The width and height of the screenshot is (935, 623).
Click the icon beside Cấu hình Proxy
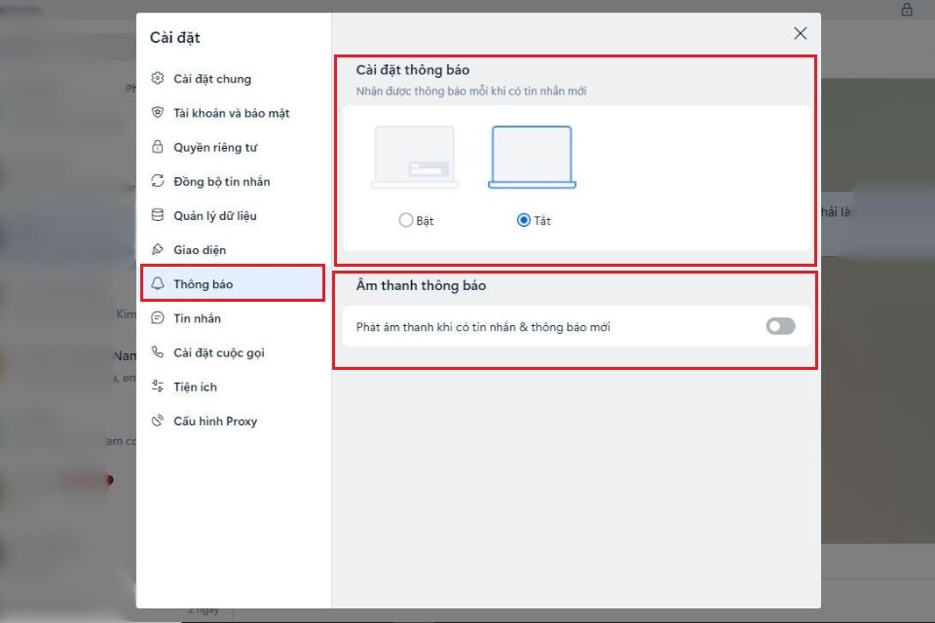point(158,421)
